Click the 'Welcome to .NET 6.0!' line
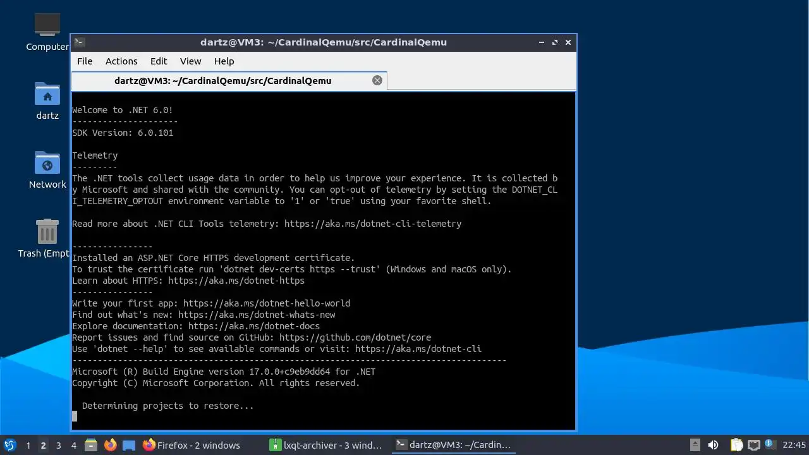 click(x=123, y=110)
